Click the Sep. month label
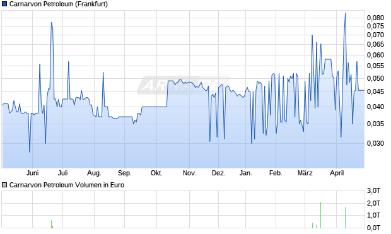The image size is (391, 234). click(125, 173)
